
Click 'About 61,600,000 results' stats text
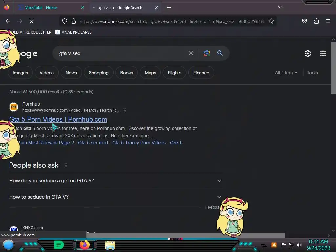tap(51, 92)
